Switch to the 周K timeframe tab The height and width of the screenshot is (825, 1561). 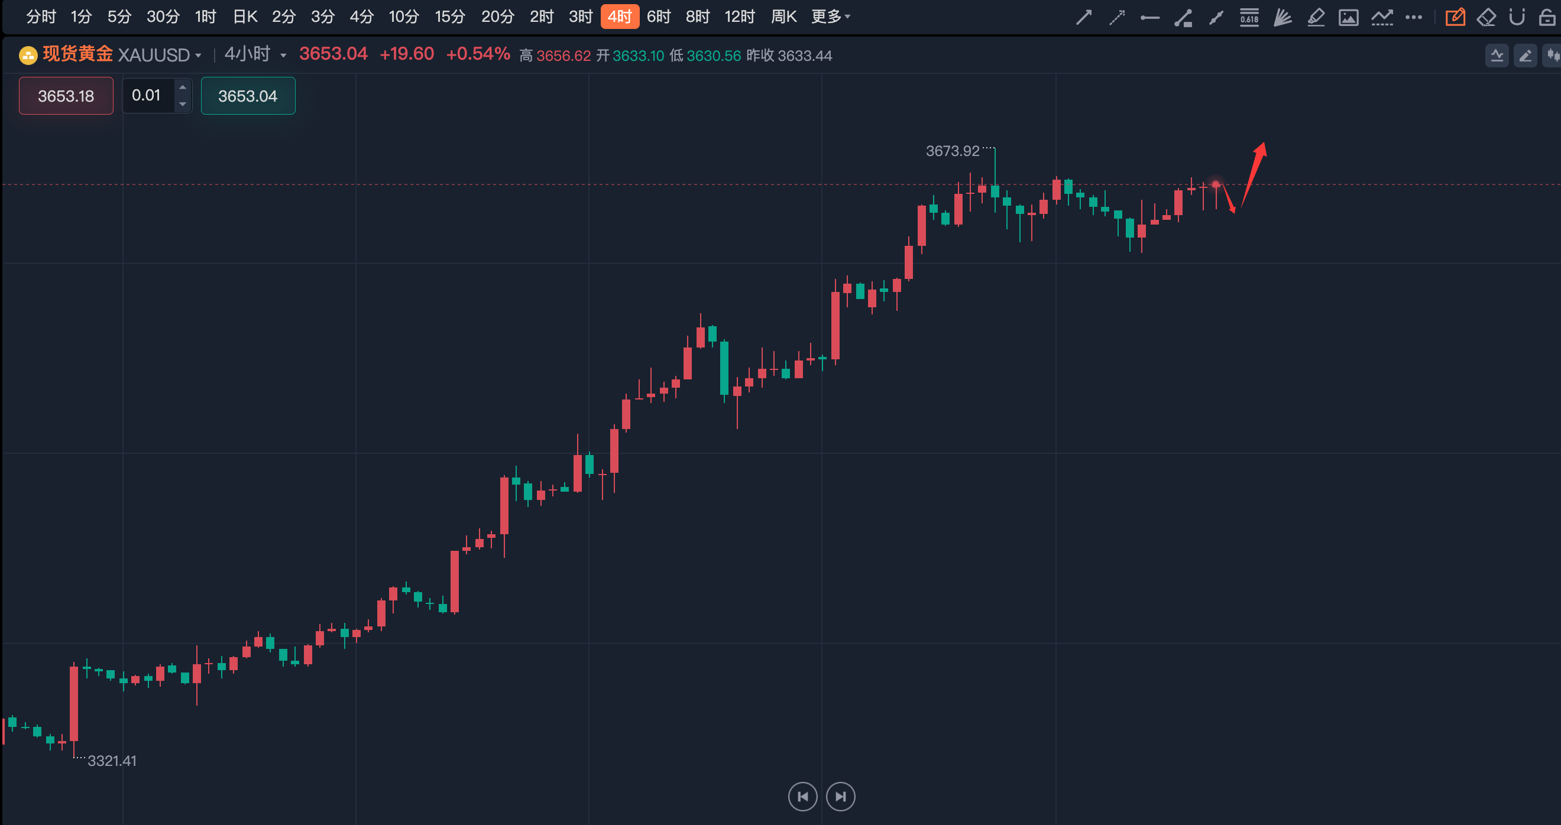(x=783, y=17)
